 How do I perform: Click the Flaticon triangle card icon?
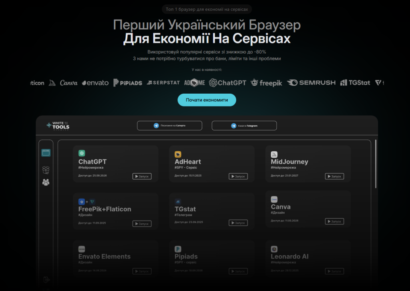pos(92,202)
